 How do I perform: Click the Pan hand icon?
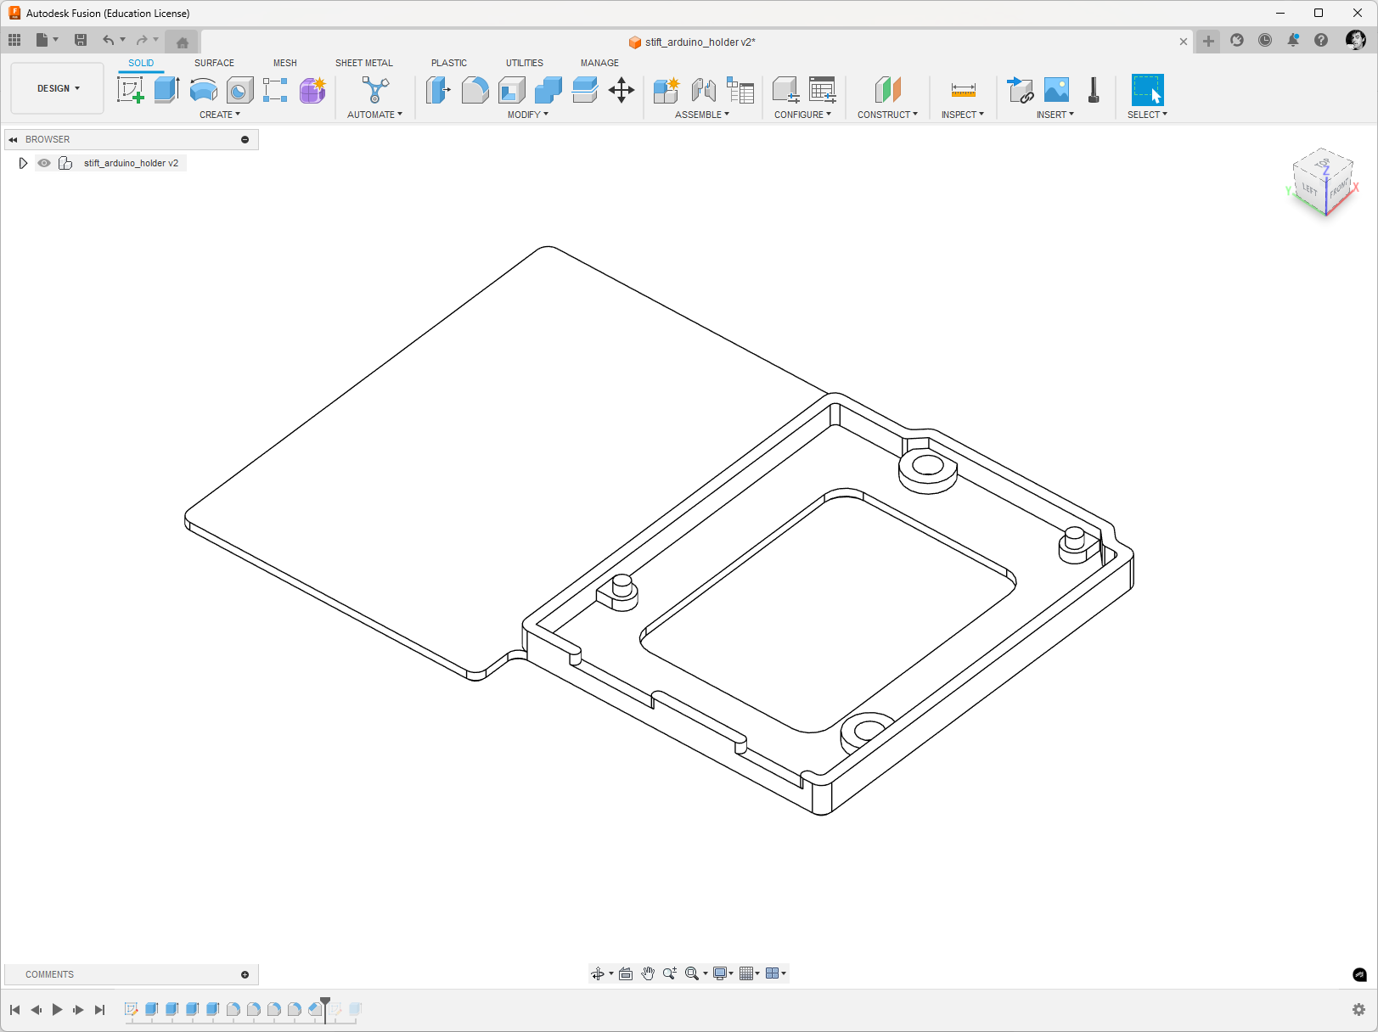pyautogui.click(x=648, y=973)
